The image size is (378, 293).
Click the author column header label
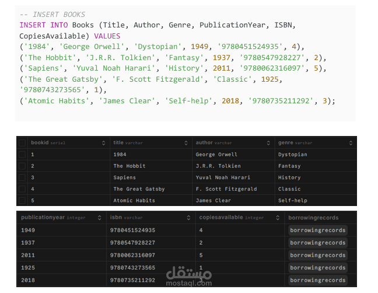pyautogui.click(x=204, y=142)
